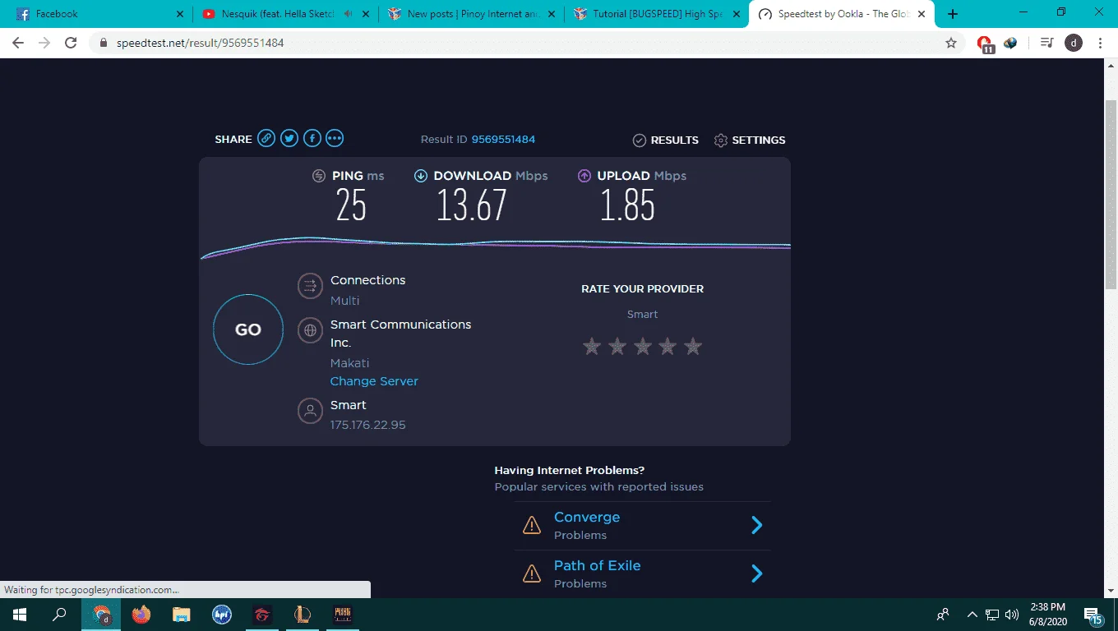Click the Connections mode icon

tap(310, 286)
